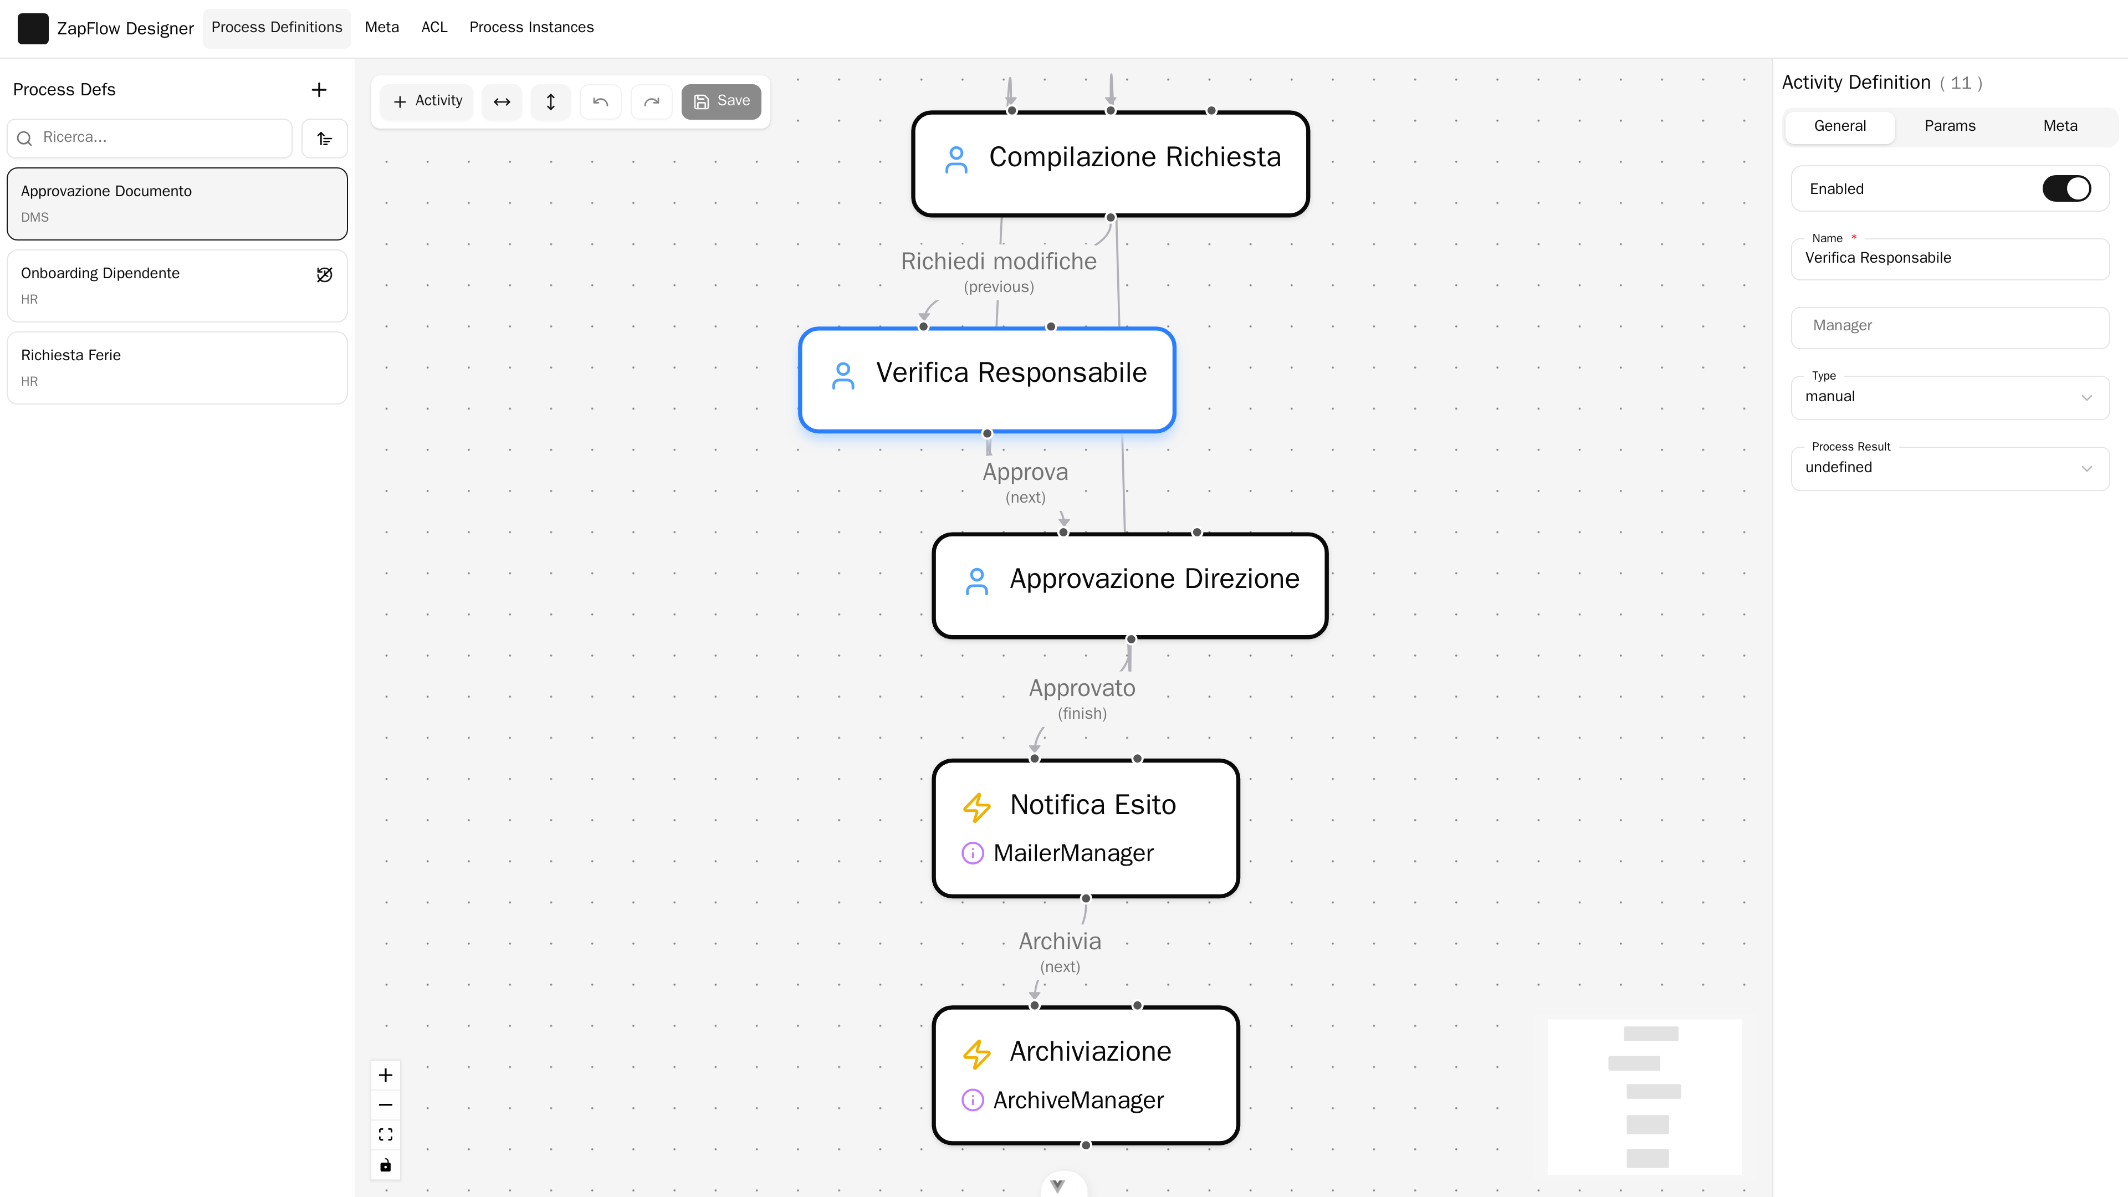The height and width of the screenshot is (1197, 2128).
Task: Add a new process definition
Action: tap(319, 90)
